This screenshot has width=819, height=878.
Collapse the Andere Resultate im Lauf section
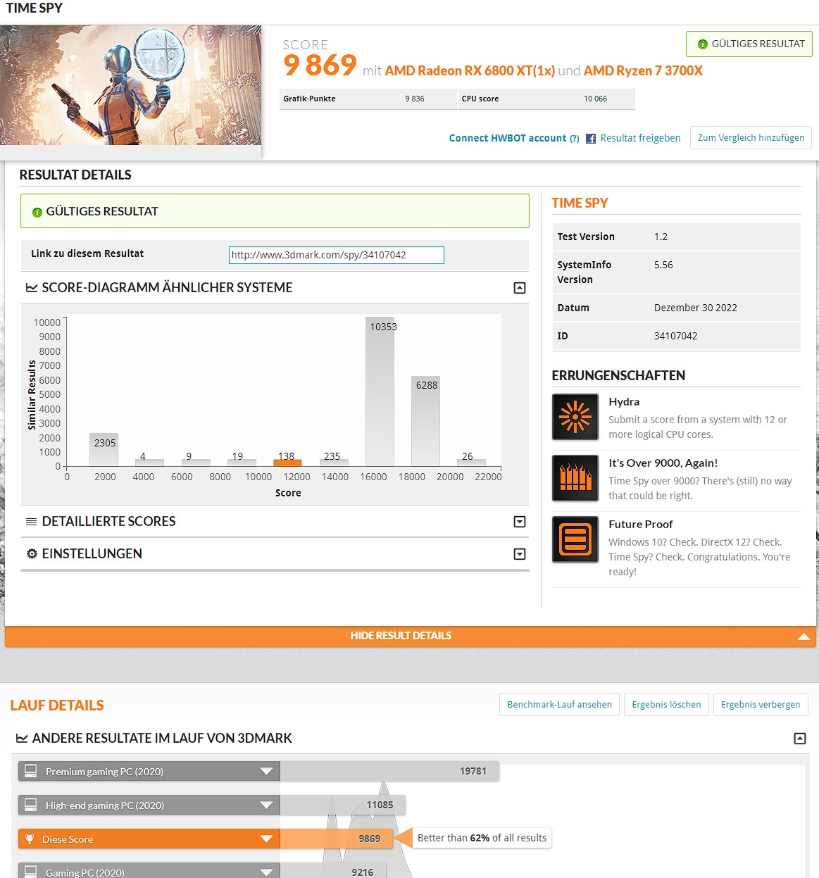tap(800, 739)
